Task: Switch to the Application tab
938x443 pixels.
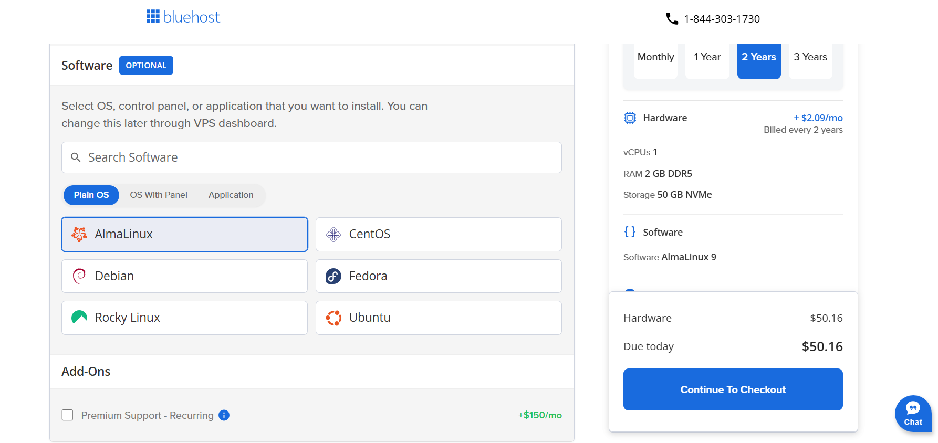Action: 231,195
